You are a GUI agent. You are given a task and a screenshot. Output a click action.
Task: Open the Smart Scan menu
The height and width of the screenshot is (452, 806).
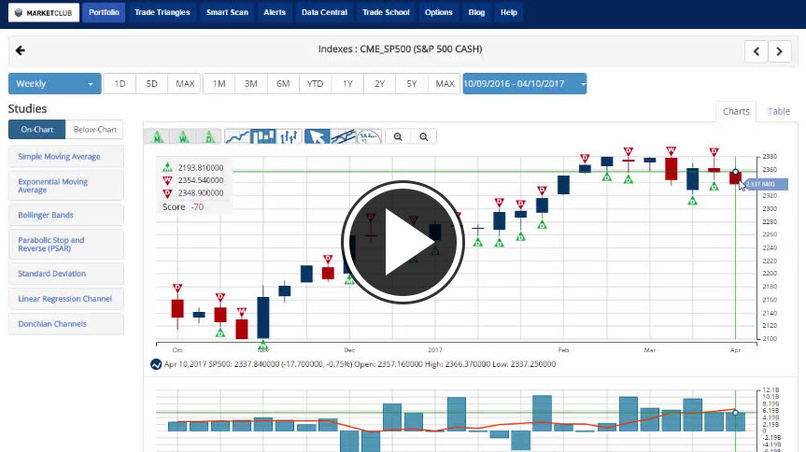[x=227, y=13]
